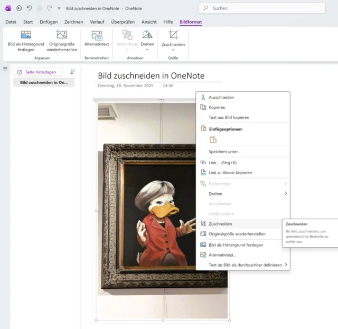Open the Datei tab

coord(11,22)
